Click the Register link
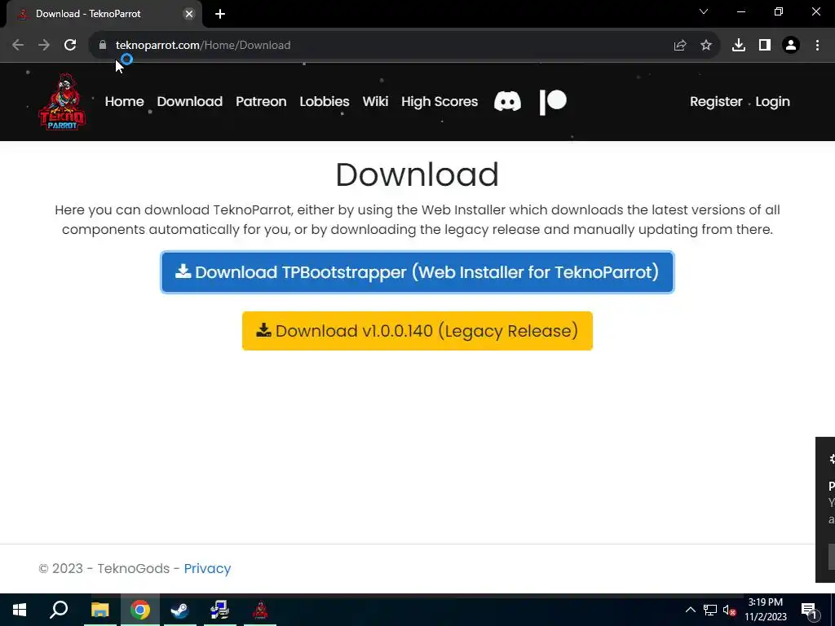Image resolution: width=835 pixels, height=626 pixels. pyautogui.click(x=716, y=102)
